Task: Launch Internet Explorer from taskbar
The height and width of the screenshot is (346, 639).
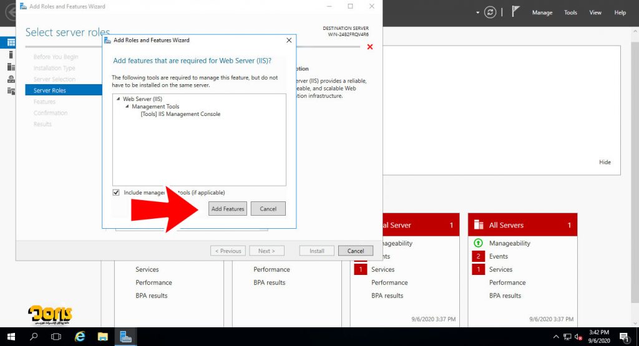Action: (x=80, y=337)
